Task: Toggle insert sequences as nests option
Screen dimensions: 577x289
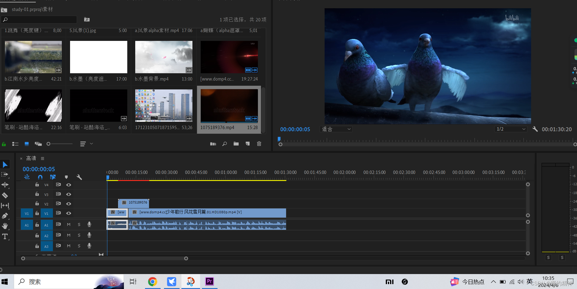Action: click(x=27, y=177)
